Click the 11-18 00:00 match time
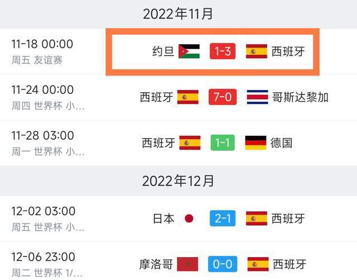Viewport: 357px width, 280px height. point(42,44)
